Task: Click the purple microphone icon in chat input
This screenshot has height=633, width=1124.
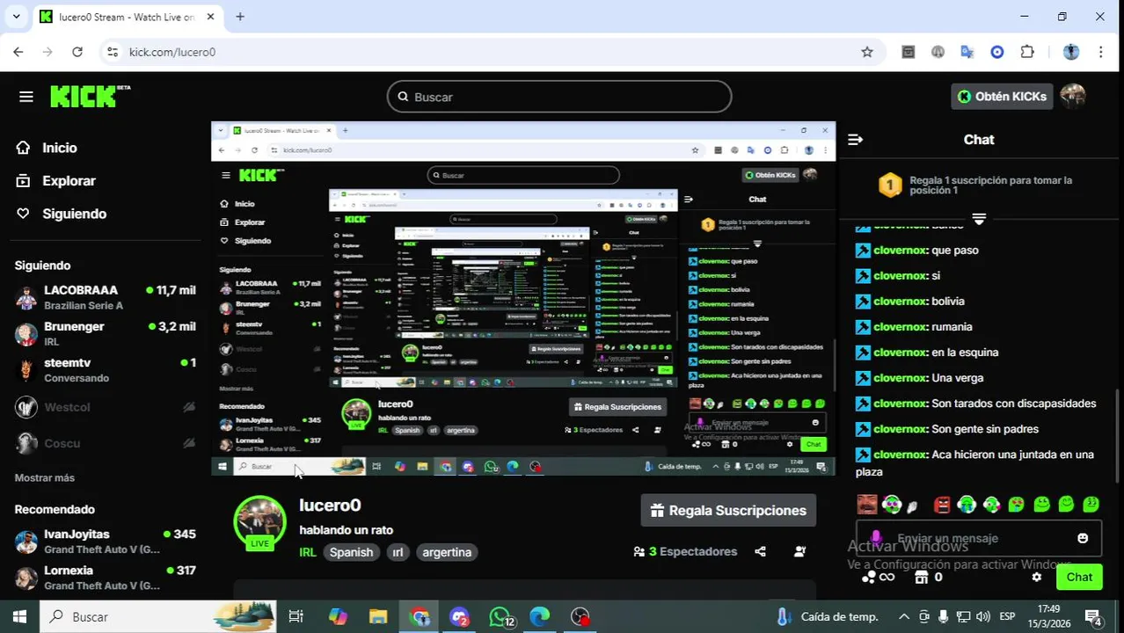Action: point(875,537)
